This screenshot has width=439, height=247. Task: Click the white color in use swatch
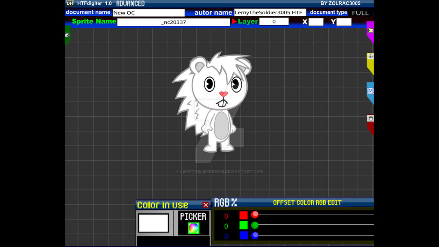tap(153, 223)
